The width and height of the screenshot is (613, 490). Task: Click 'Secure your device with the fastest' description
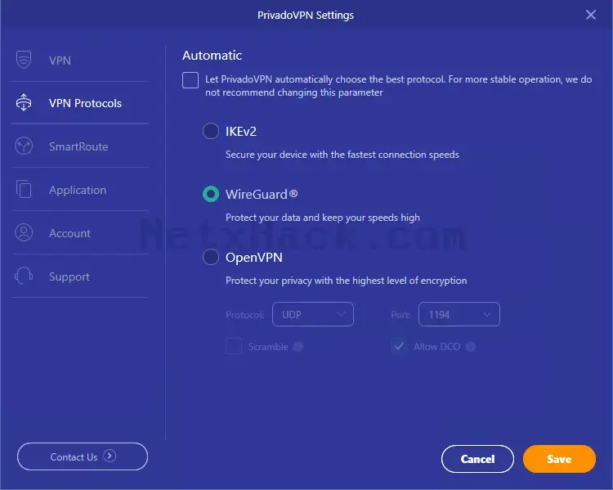click(x=342, y=155)
